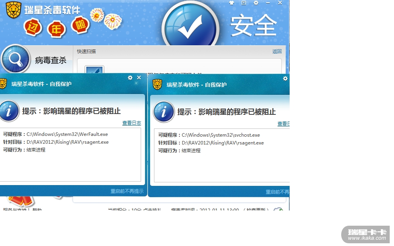Open the skin (shirt) icon in title bar

tap(231, 3)
